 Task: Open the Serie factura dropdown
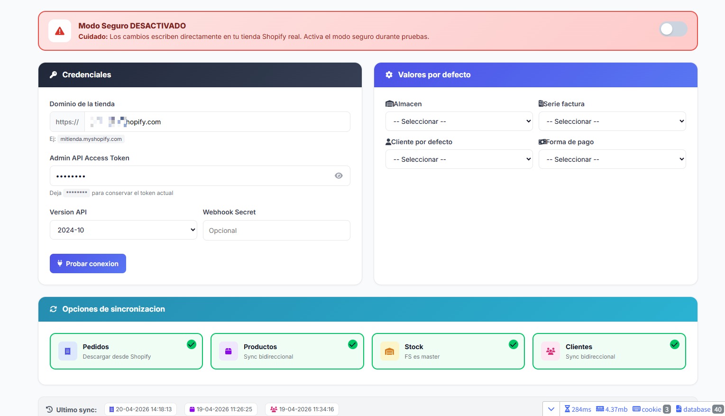pyautogui.click(x=612, y=121)
